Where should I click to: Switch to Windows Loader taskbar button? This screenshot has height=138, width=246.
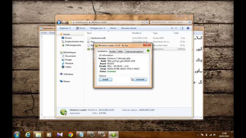[113, 135]
